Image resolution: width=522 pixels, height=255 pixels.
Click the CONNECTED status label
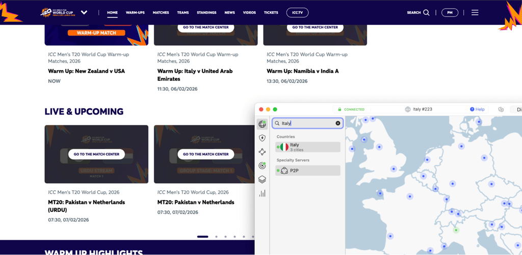point(354,109)
